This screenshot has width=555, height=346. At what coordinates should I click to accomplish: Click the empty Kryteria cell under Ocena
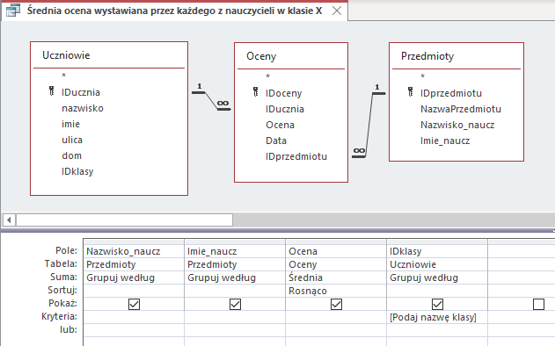tap(336, 317)
